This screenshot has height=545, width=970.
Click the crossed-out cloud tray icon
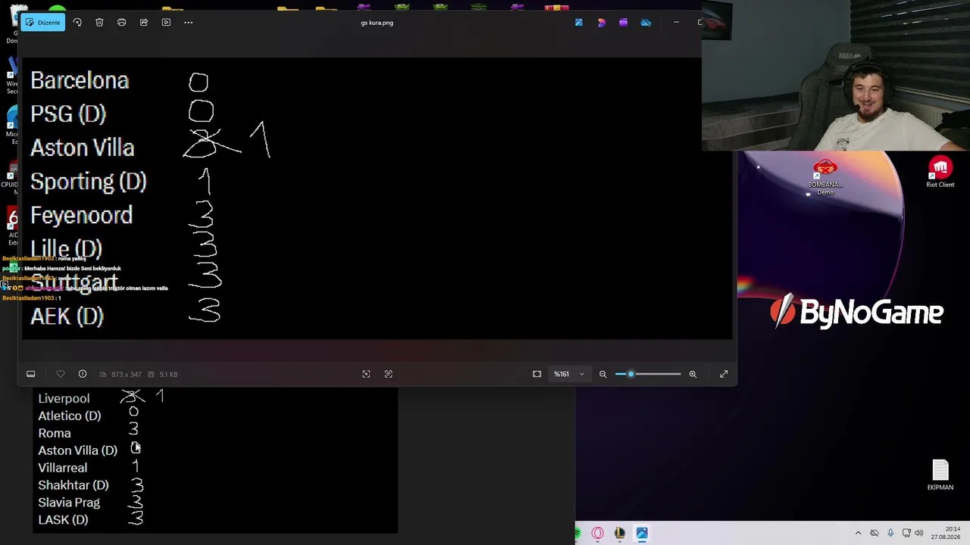coord(875,534)
